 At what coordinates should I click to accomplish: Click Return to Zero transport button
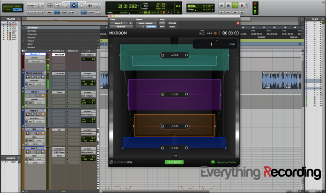coord(222,13)
